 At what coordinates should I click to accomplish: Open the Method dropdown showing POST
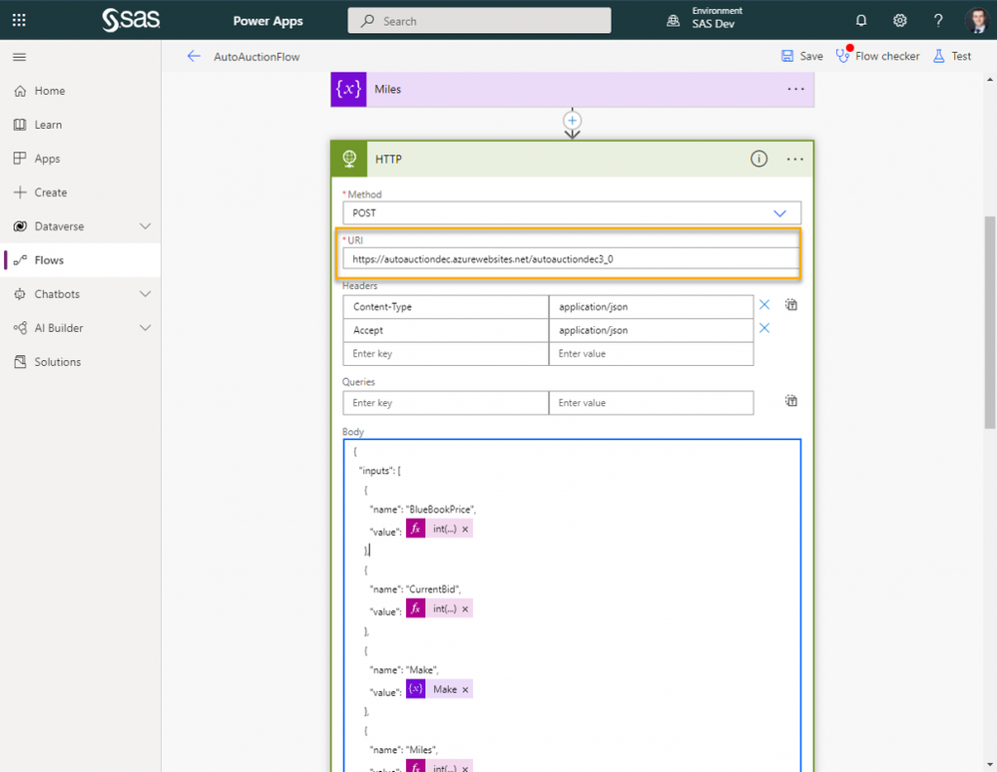click(571, 213)
